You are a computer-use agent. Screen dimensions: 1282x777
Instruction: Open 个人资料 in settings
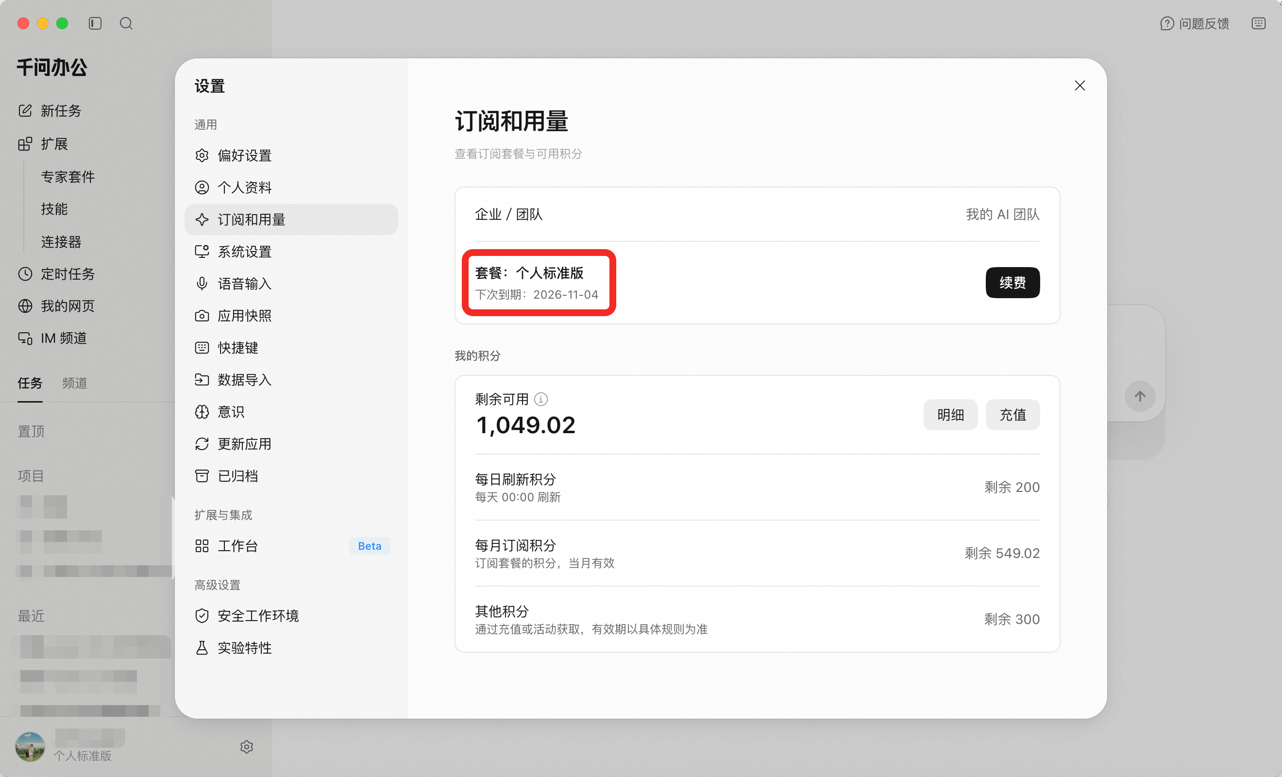[291, 187]
